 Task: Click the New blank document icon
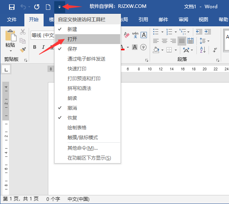[48, 7]
